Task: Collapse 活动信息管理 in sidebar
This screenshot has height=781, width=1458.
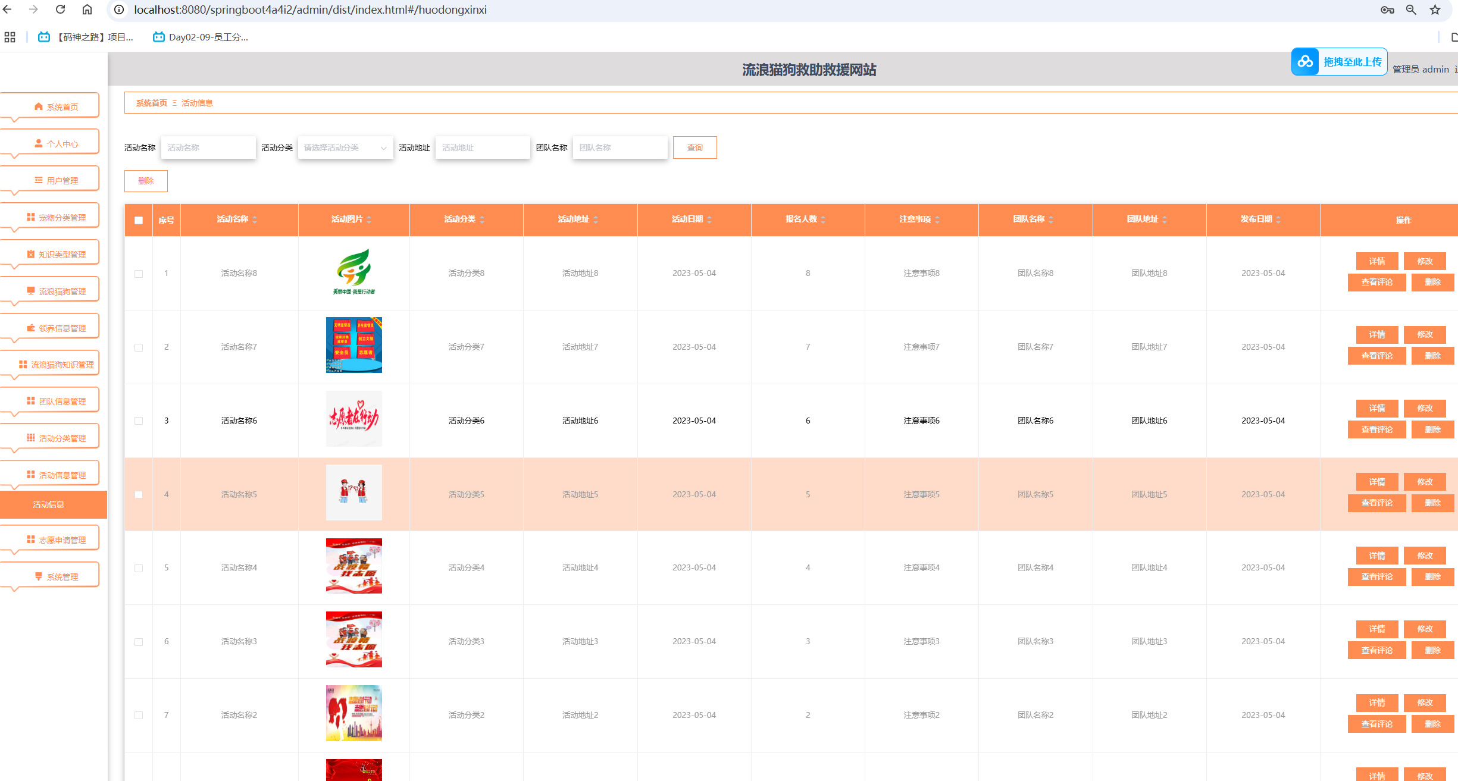Action: click(50, 475)
